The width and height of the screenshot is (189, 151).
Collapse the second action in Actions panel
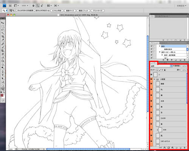coord(160,52)
